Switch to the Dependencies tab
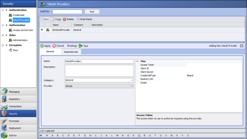This screenshot has height=139, width=247. (71, 52)
